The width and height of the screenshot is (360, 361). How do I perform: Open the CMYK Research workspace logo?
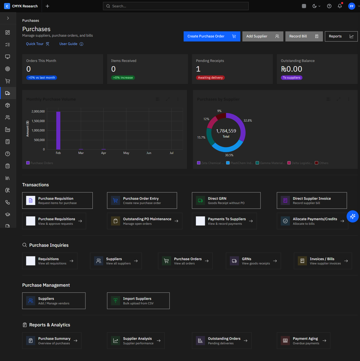(7, 6)
